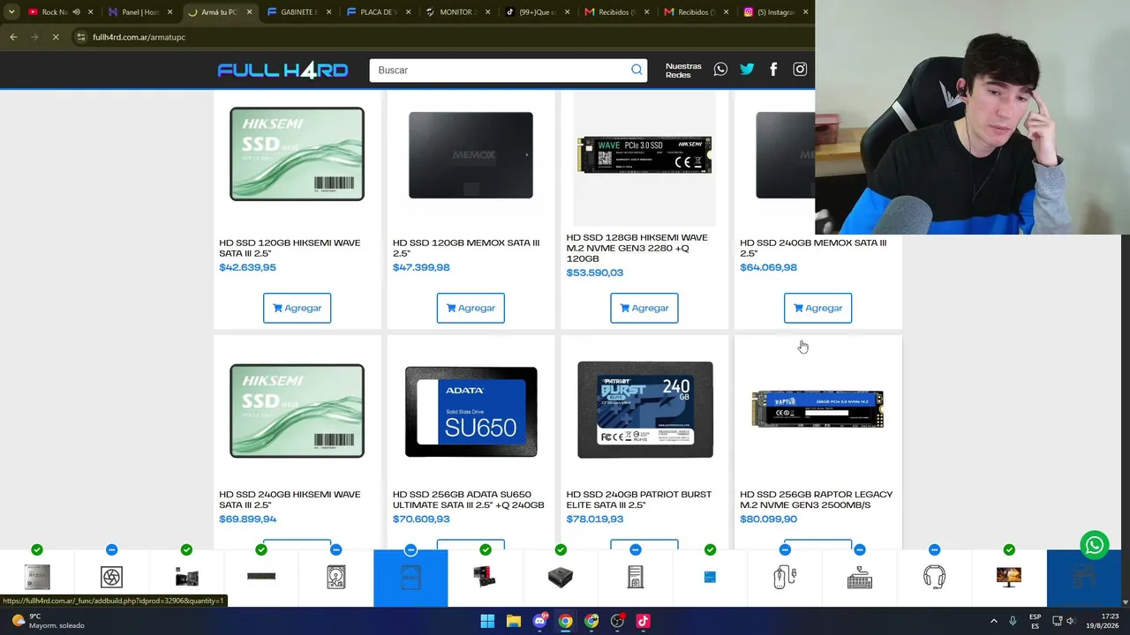Click the address bar showing fullh4rd.com.ar/armatupc

tap(139, 37)
